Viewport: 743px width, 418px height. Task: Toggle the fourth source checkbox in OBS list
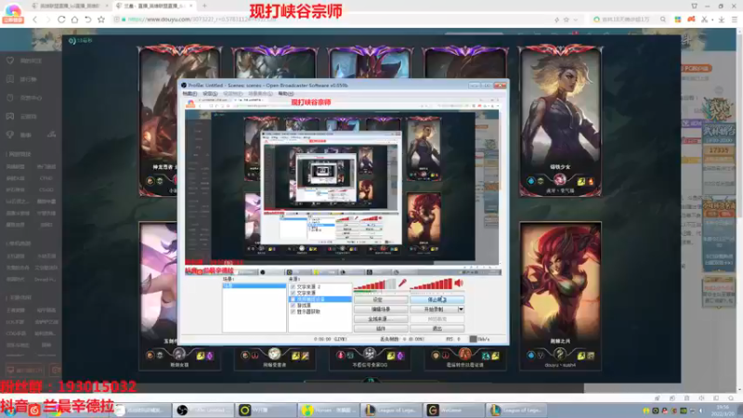click(293, 306)
